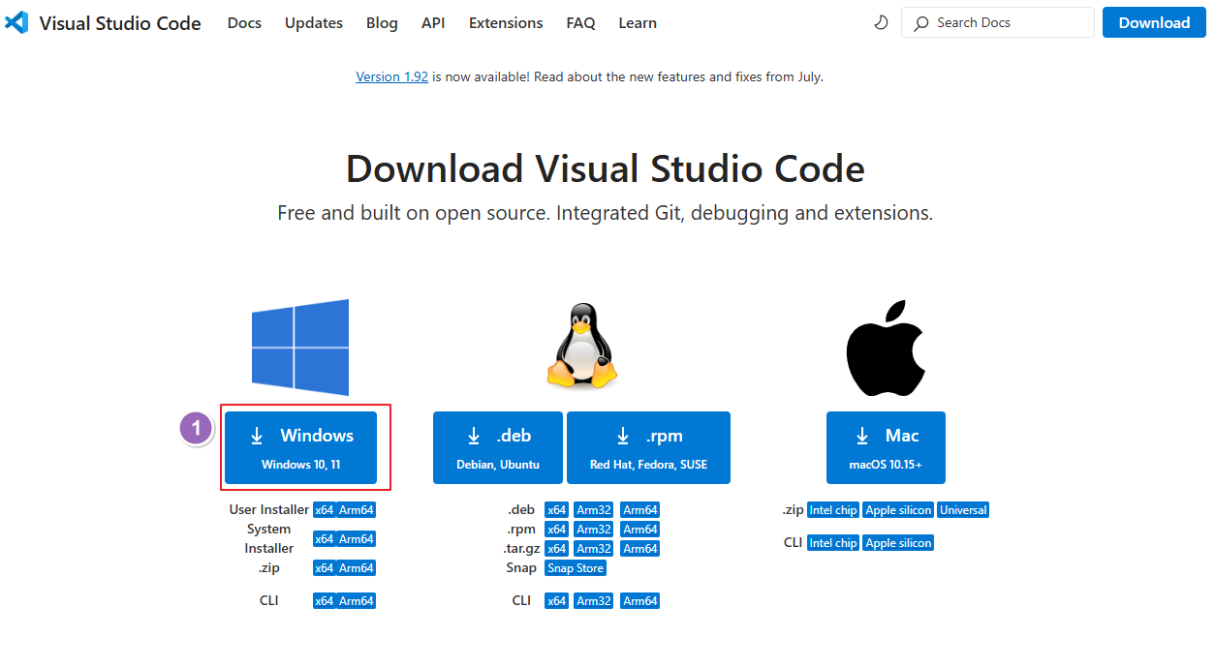The height and width of the screenshot is (668, 1215).
Task: Select Arm32 for Linux CLI row
Action: [593, 601]
